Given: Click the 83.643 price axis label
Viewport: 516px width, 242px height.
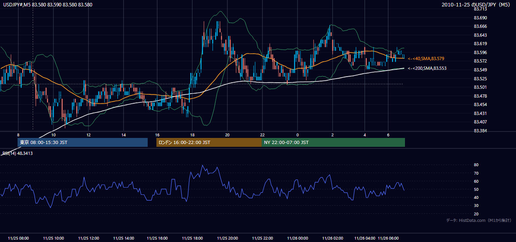Looking at the screenshot, I should pyautogui.click(x=480, y=35).
